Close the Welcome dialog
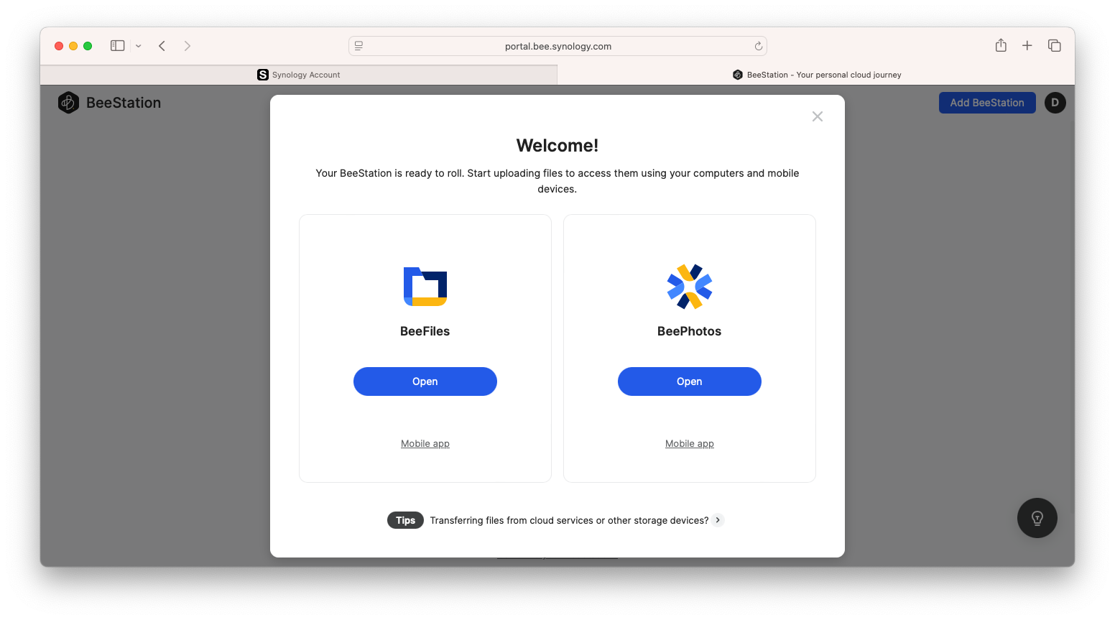Viewport: 1115px width, 620px height. pyautogui.click(x=818, y=116)
